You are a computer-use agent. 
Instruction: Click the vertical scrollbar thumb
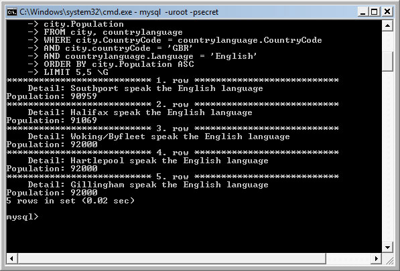coord(387,62)
